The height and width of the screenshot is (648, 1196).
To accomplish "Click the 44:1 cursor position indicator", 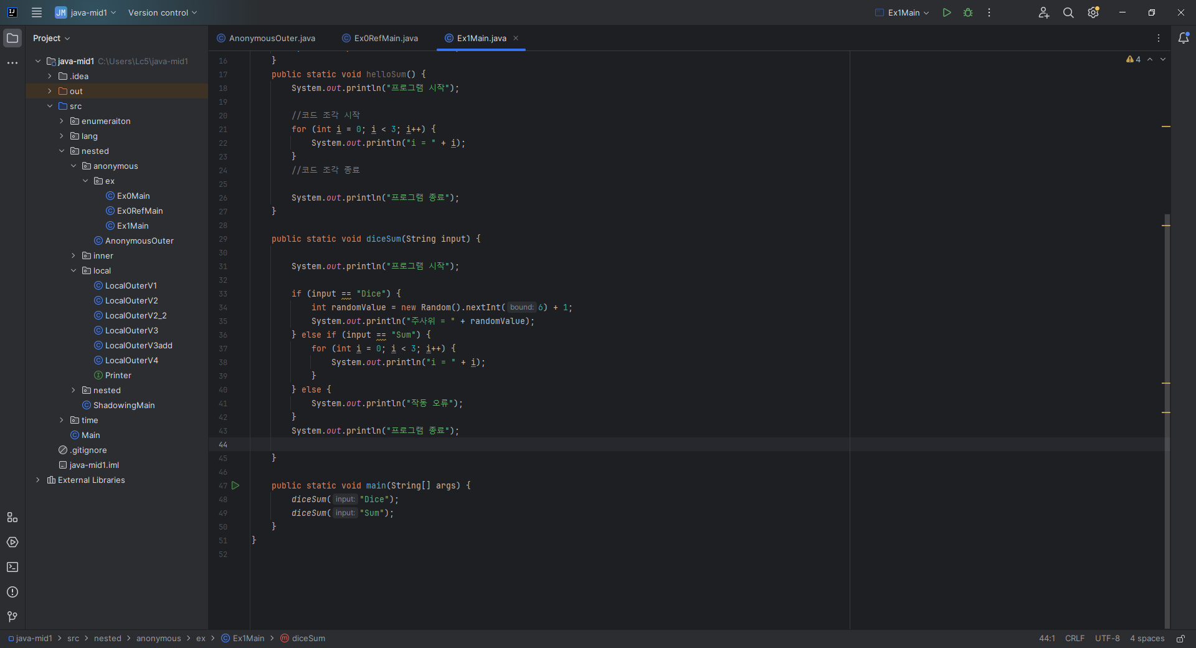I will [1046, 639].
